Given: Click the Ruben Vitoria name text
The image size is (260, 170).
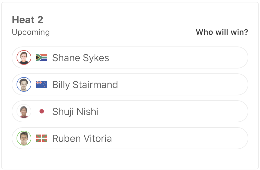Looking at the screenshot, I should click(82, 139).
